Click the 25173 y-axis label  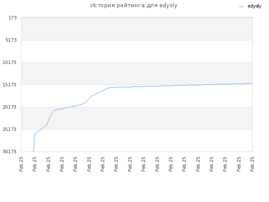pos(10,129)
